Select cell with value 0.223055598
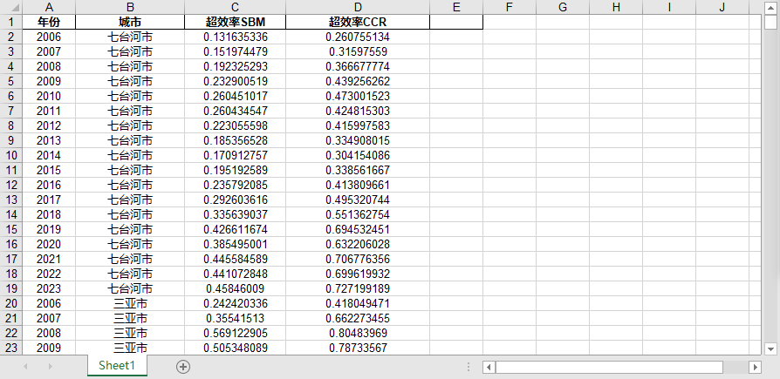 click(x=236, y=125)
